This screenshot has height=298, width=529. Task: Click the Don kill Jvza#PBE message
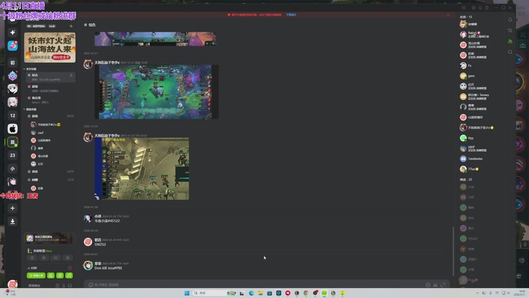(x=108, y=268)
